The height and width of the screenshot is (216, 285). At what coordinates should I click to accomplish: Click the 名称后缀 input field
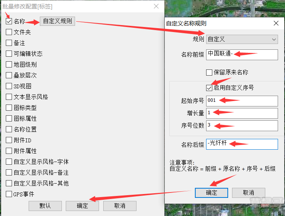(x=242, y=144)
